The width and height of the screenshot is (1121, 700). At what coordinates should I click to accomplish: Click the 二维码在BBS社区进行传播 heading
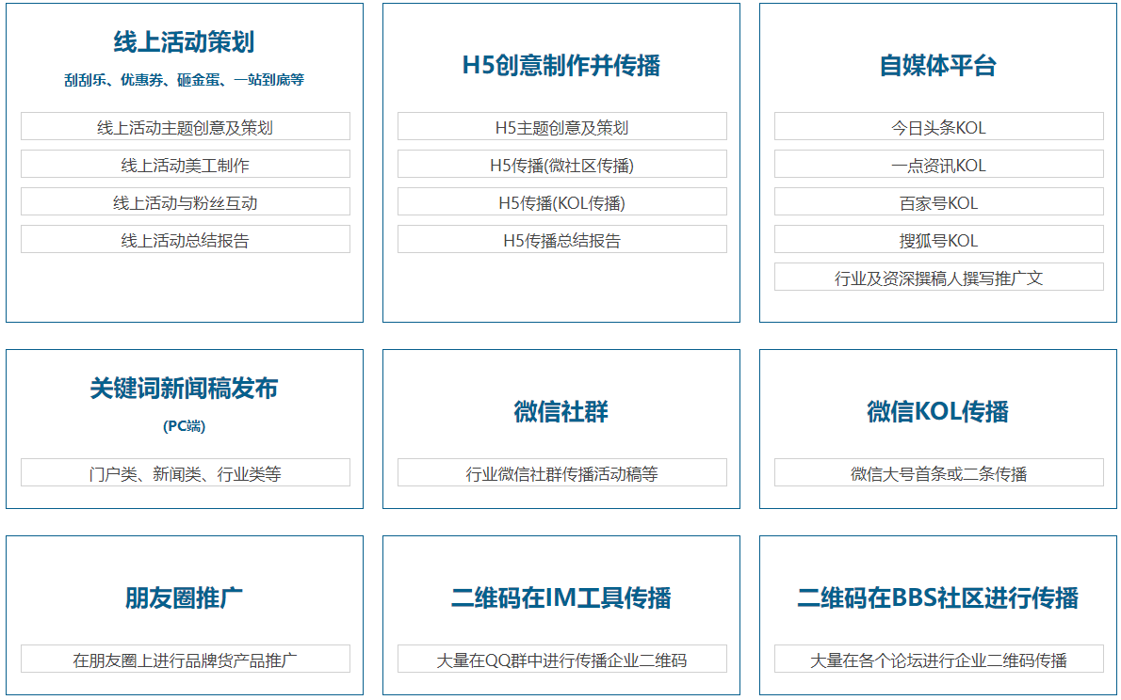[938, 597]
